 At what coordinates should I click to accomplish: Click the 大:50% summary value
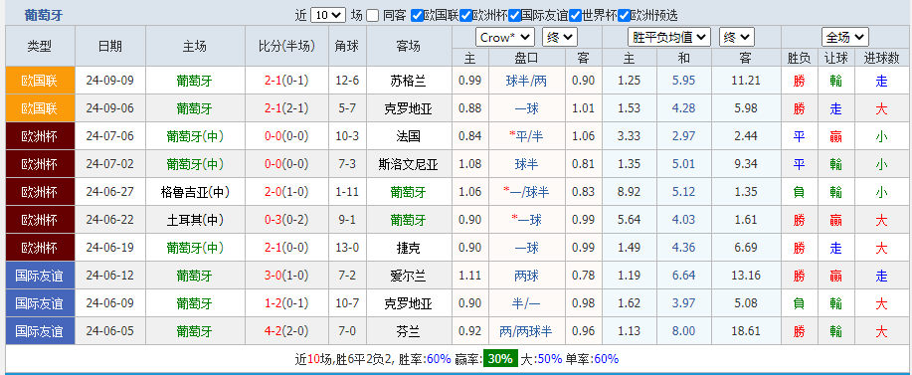pyautogui.click(x=541, y=359)
